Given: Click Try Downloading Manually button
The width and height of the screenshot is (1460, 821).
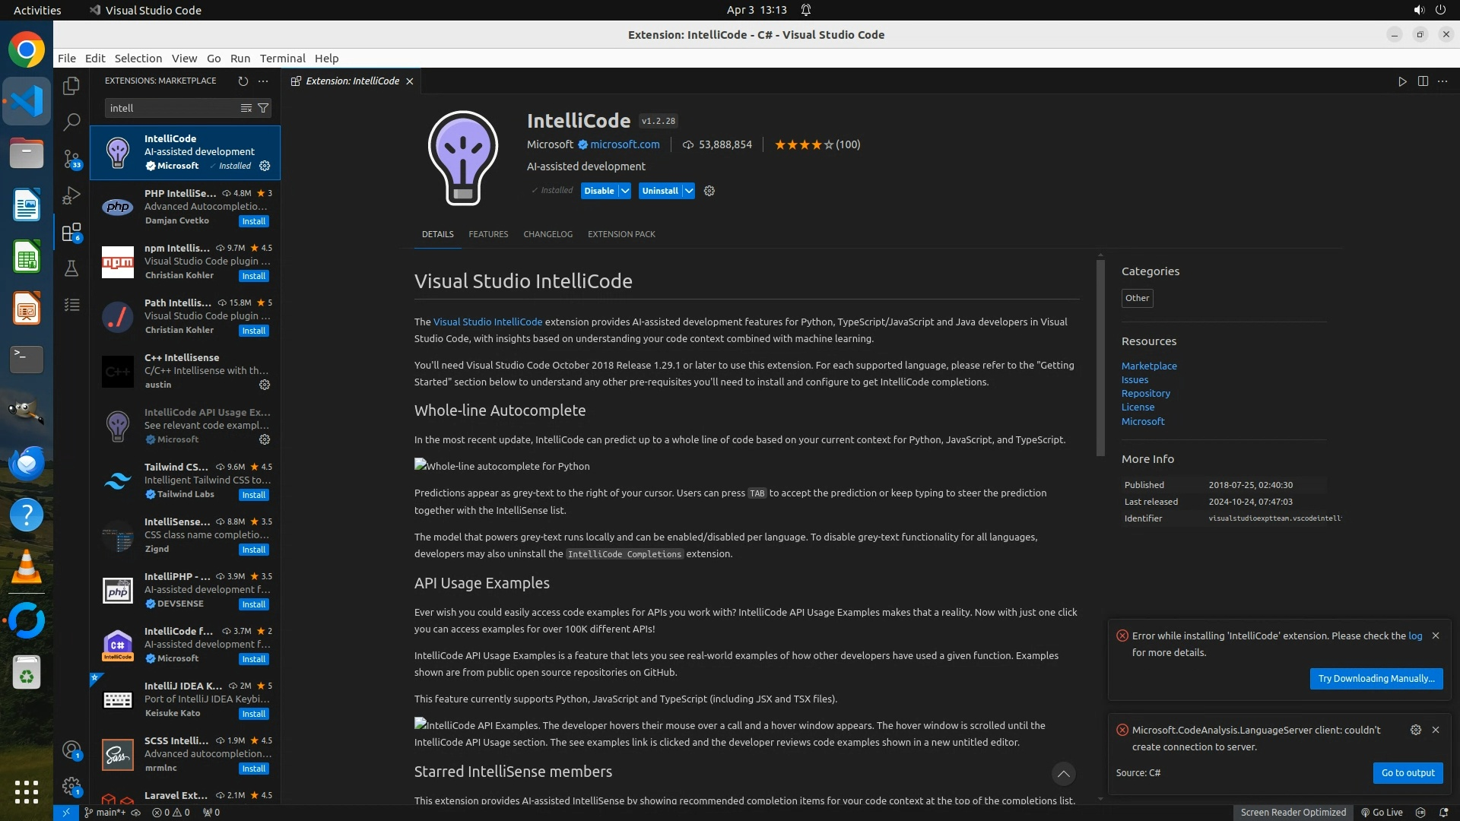Looking at the screenshot, I should pos(1376,678).
